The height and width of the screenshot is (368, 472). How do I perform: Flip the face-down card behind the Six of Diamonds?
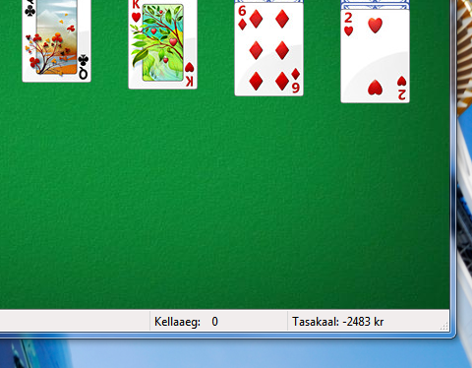pos(268,1)
